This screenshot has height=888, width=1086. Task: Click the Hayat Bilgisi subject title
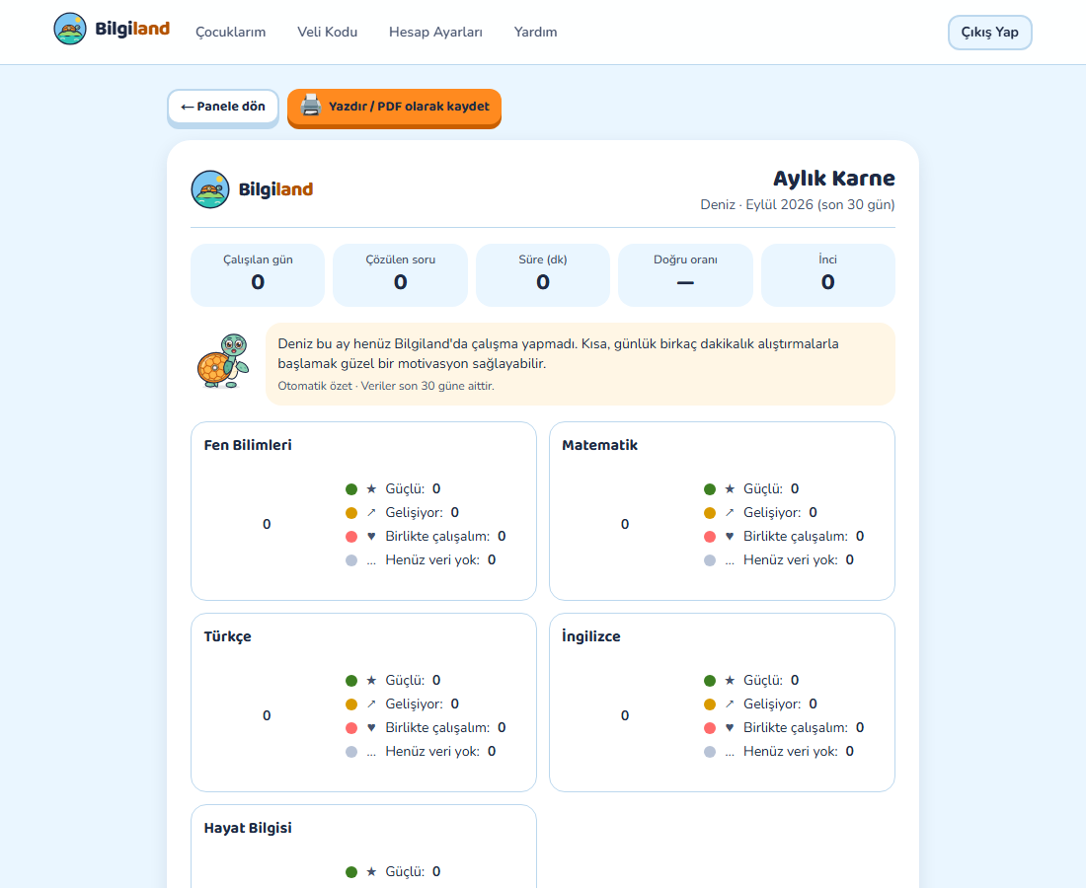tap(248, 828)
